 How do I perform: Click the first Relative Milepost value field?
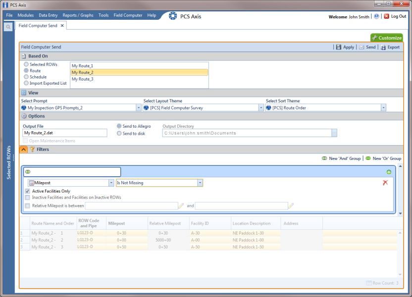coord(131,205)
